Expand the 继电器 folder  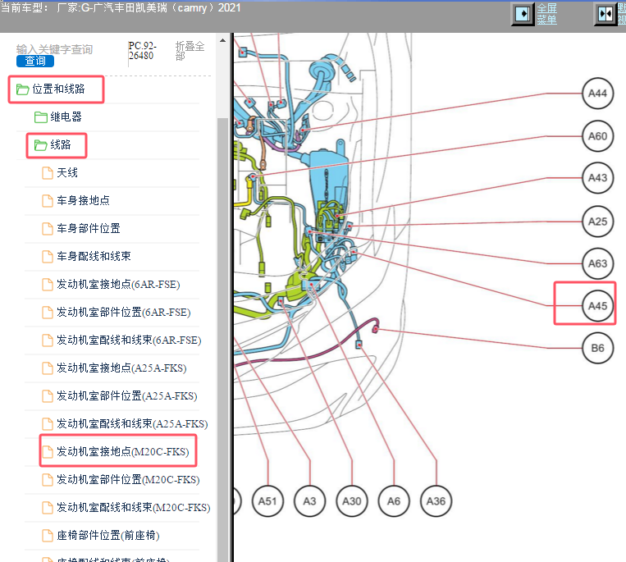click(x=66, y=117)
